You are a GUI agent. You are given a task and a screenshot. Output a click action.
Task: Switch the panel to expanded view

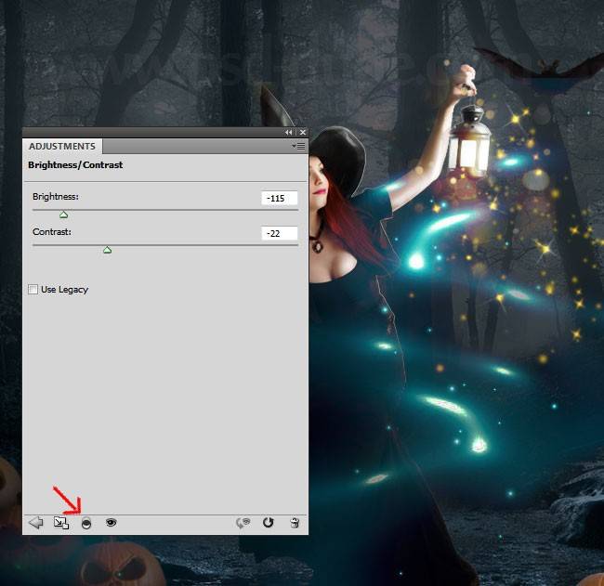point(61,523)
